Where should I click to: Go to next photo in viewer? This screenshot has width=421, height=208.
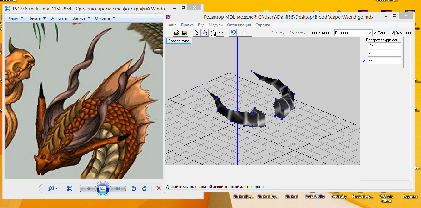[x=118, y=188]
